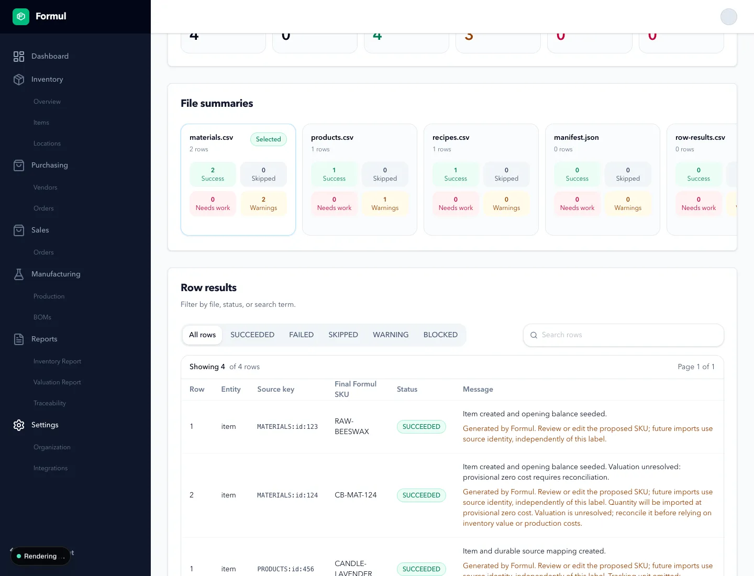Open Vendors under Purchasing
The height and width of the screenshot is (576, 754).
[x=46, y=187]
